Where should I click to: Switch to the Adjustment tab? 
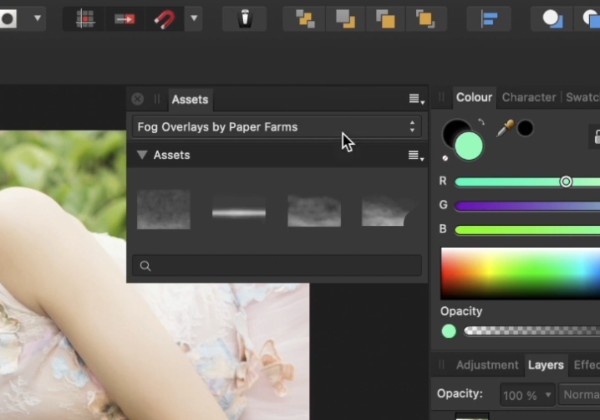[x=487, y=365]
